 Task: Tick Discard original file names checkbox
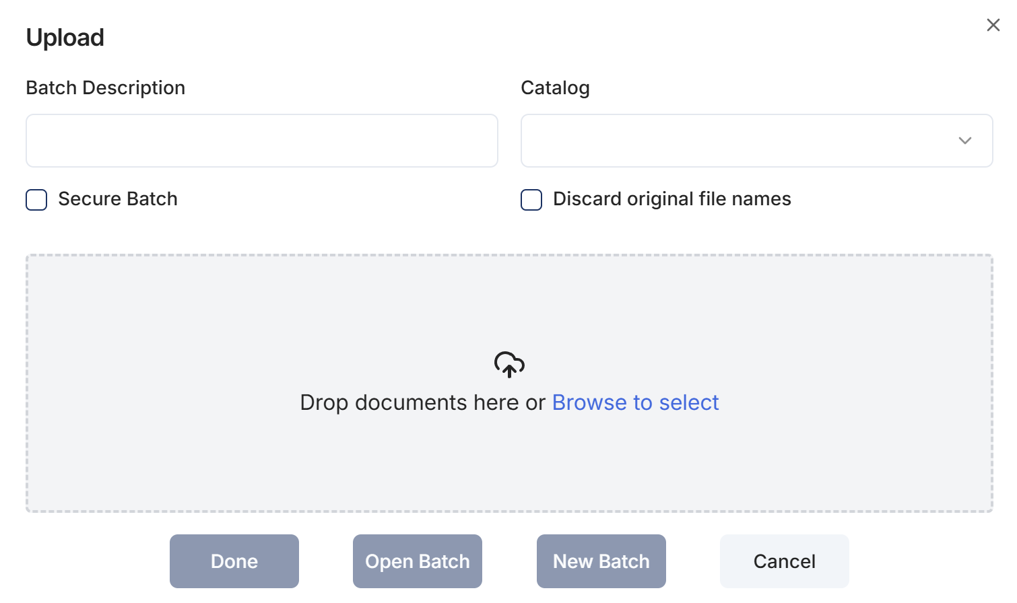(x=531, y=200)
